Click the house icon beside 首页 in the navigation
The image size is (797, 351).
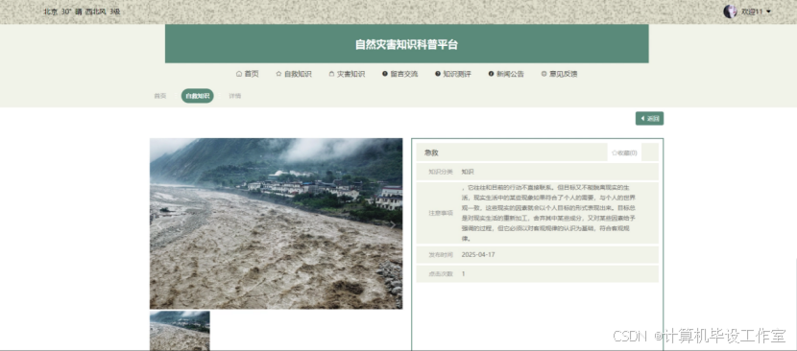(x=239, y=74)
